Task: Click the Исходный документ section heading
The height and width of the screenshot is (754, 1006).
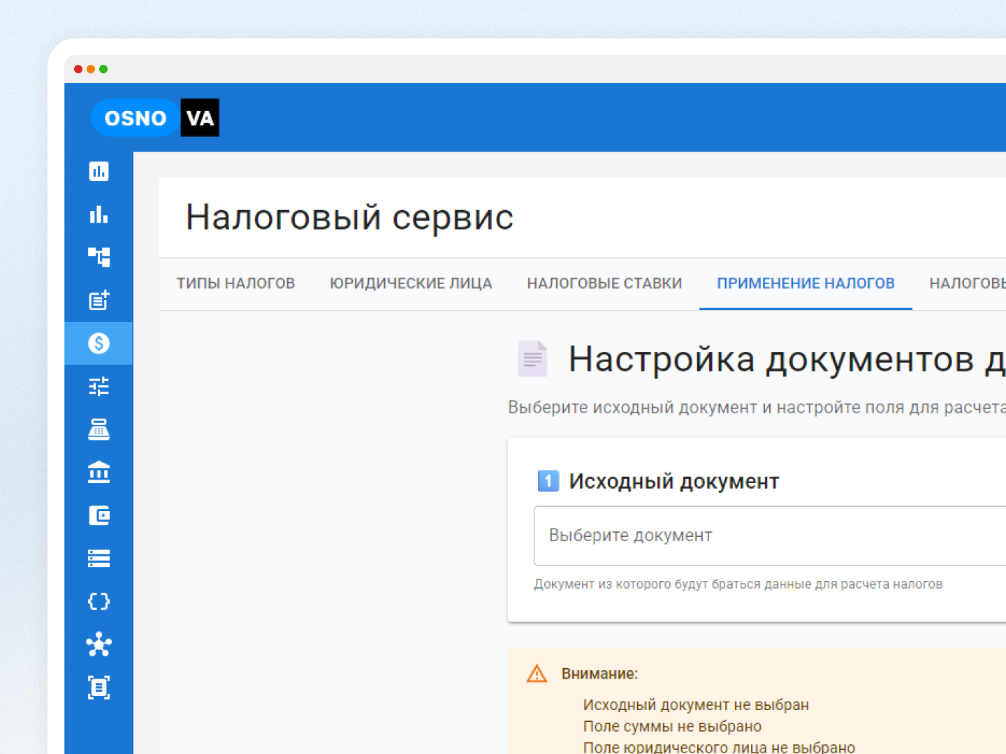Action: pos(674,481)
